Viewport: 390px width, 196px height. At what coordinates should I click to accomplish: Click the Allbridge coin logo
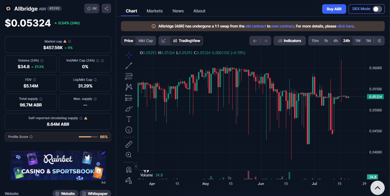pos(8,9)
